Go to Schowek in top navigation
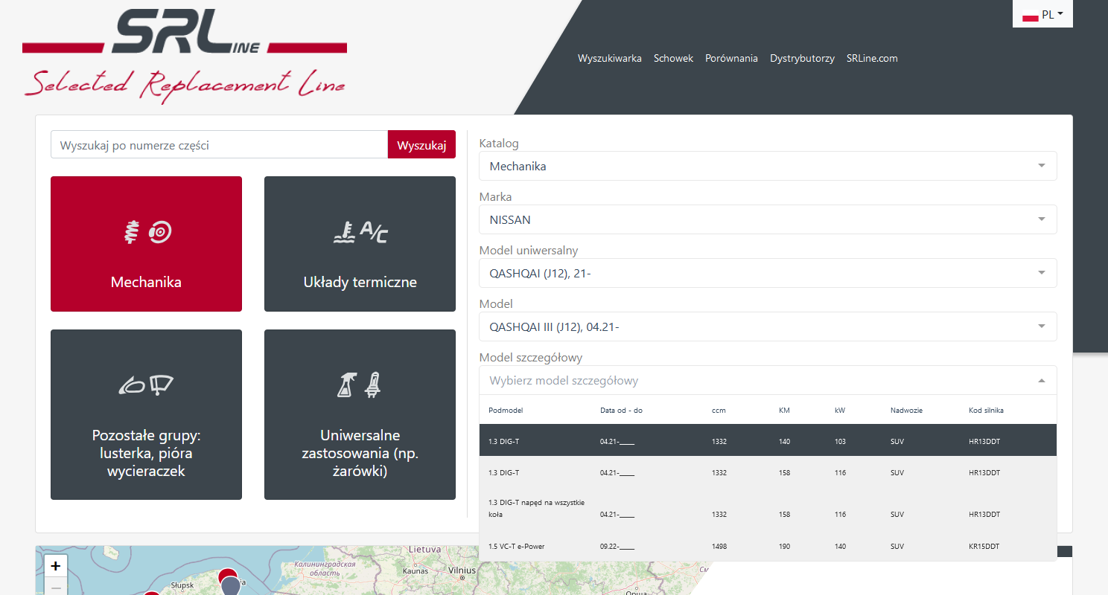 (x=673, y=58)
